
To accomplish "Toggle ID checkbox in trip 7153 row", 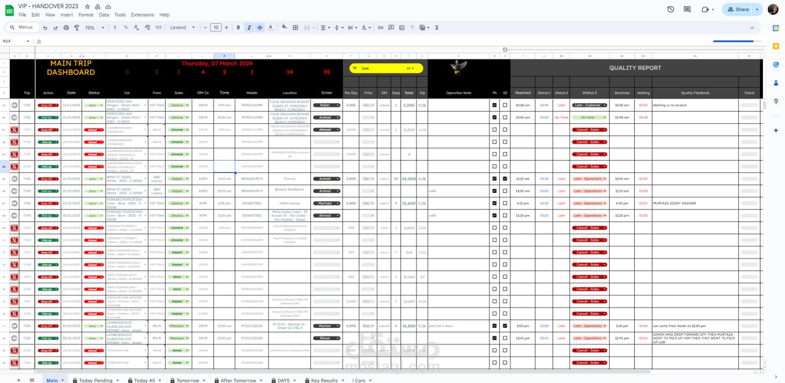I will click(505, 325).
